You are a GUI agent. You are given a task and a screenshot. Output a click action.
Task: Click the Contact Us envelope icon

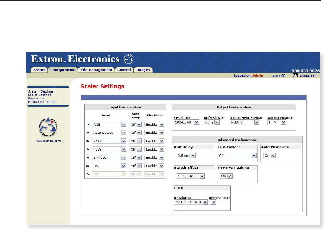(x=295, y=75)
